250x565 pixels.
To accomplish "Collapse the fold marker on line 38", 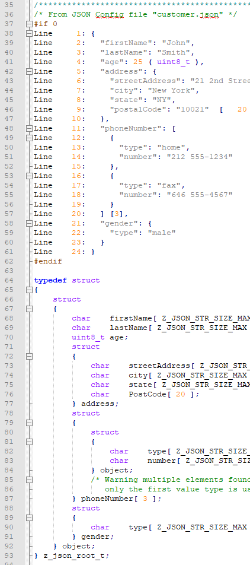I will coord(29,33).
